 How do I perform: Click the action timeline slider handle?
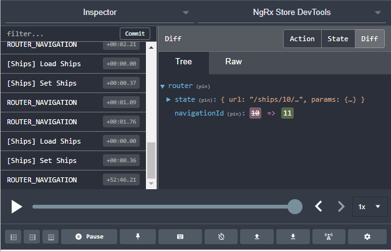tap(295, 207)
